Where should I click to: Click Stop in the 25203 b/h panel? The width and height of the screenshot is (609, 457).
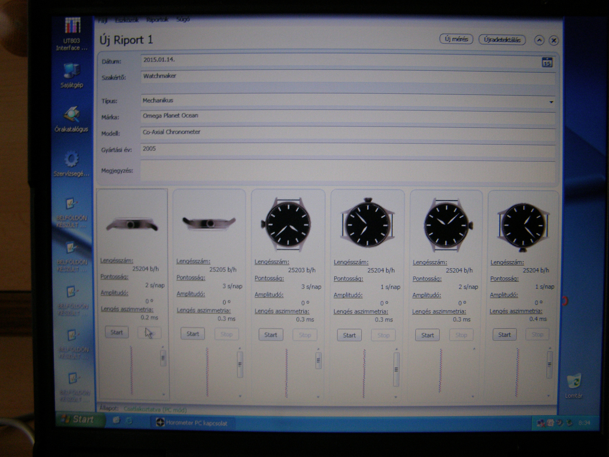(x=305, y=335)
